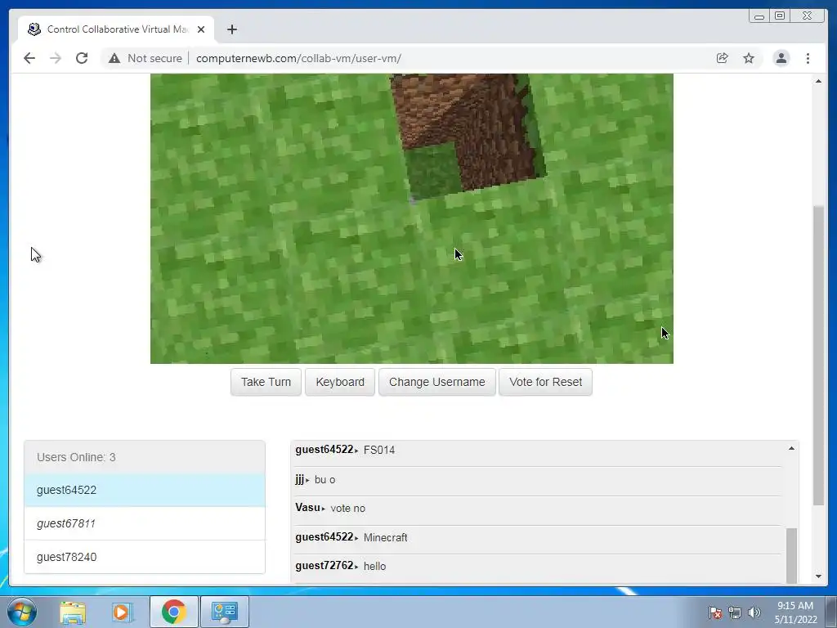Viewport: 837px width, 628px height.
Task: Select the Control Collaborative Virtual Machine tab
Action: coord(116,29)
